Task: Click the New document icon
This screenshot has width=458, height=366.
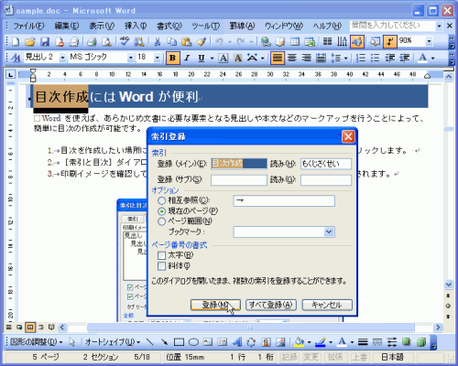Action: point(16,41)
